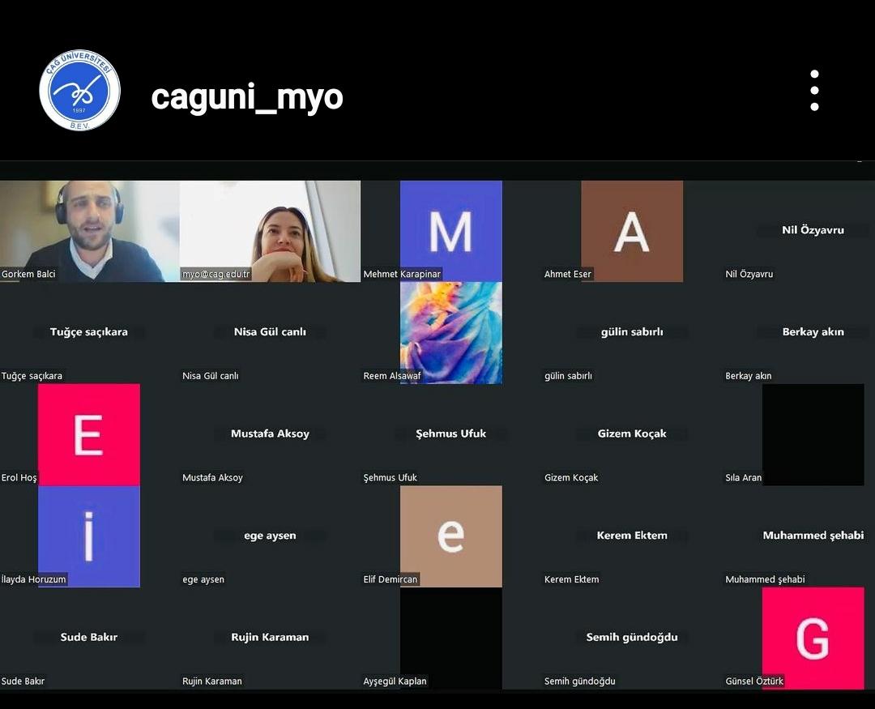Click the Günsel Öztürk name label
The image size is (875, 709).
(754, 681)
